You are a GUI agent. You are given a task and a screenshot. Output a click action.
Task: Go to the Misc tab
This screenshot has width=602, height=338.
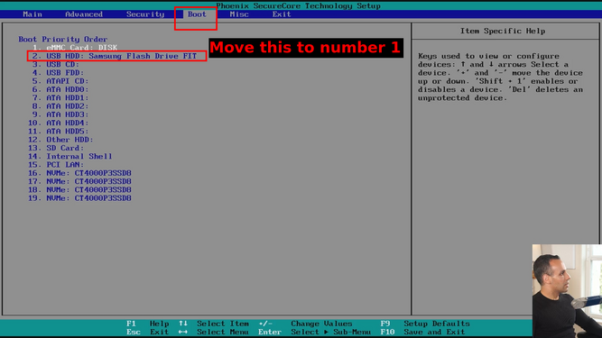click(x=239, y=14)
